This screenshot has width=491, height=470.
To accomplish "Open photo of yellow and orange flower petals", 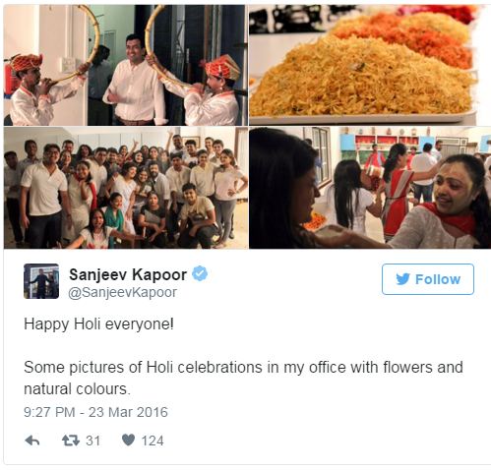I will (370, 65).
